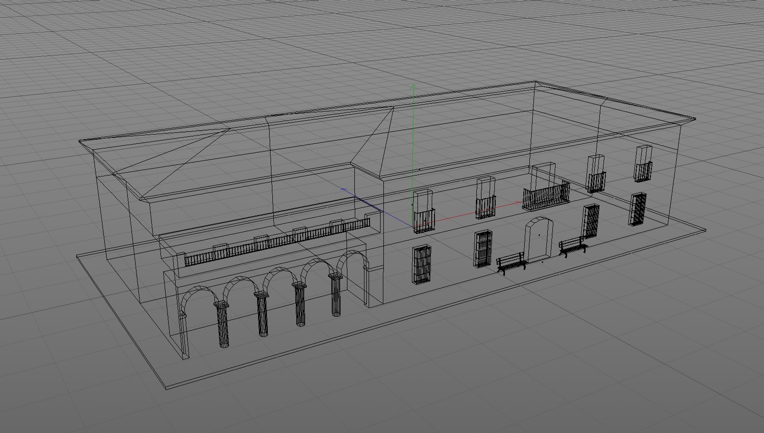Select the red axis arrow handle
764x433 pixels.
[518, 203]
